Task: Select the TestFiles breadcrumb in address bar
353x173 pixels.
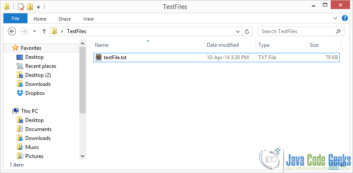Action: coord(76,31)
